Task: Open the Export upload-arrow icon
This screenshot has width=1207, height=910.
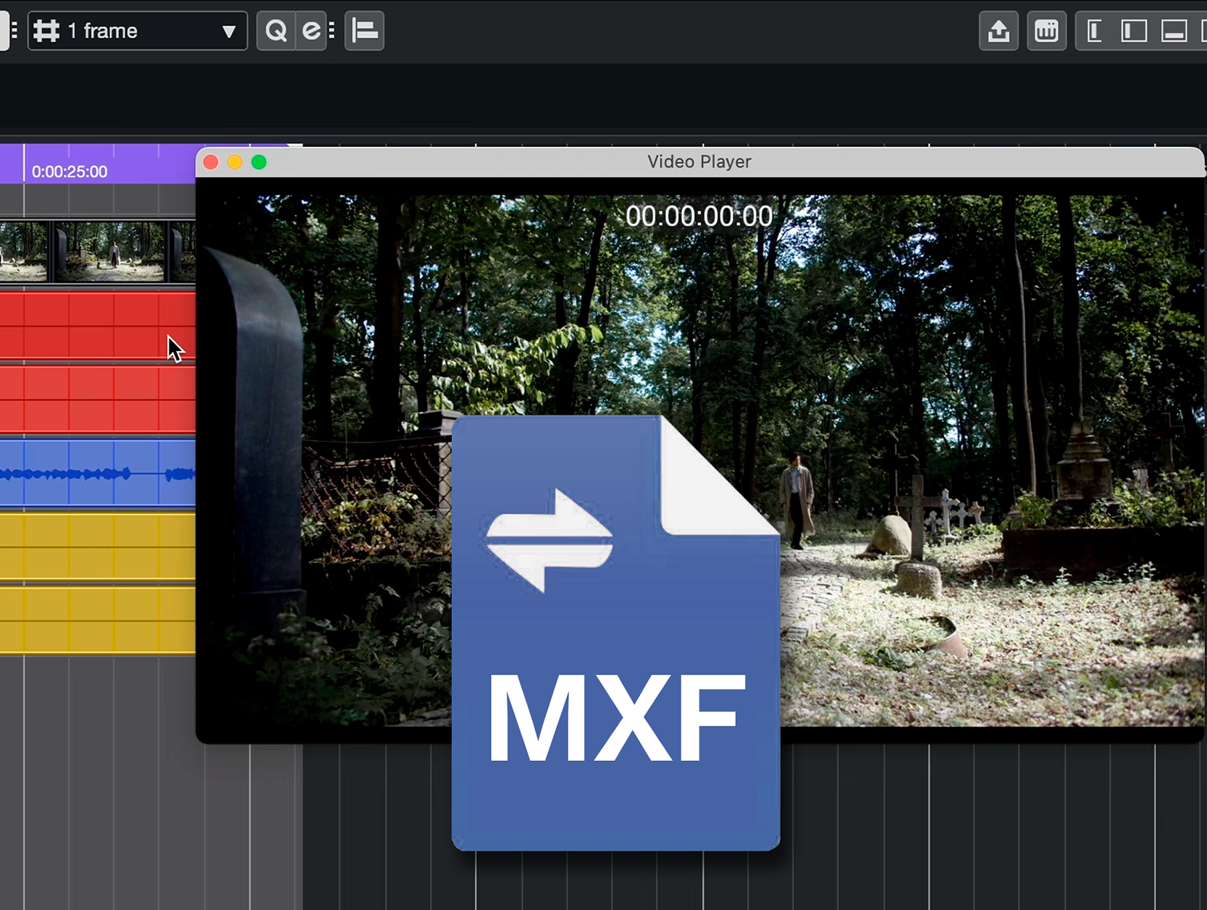Action: pyautogui.click(x=998, y=31)
